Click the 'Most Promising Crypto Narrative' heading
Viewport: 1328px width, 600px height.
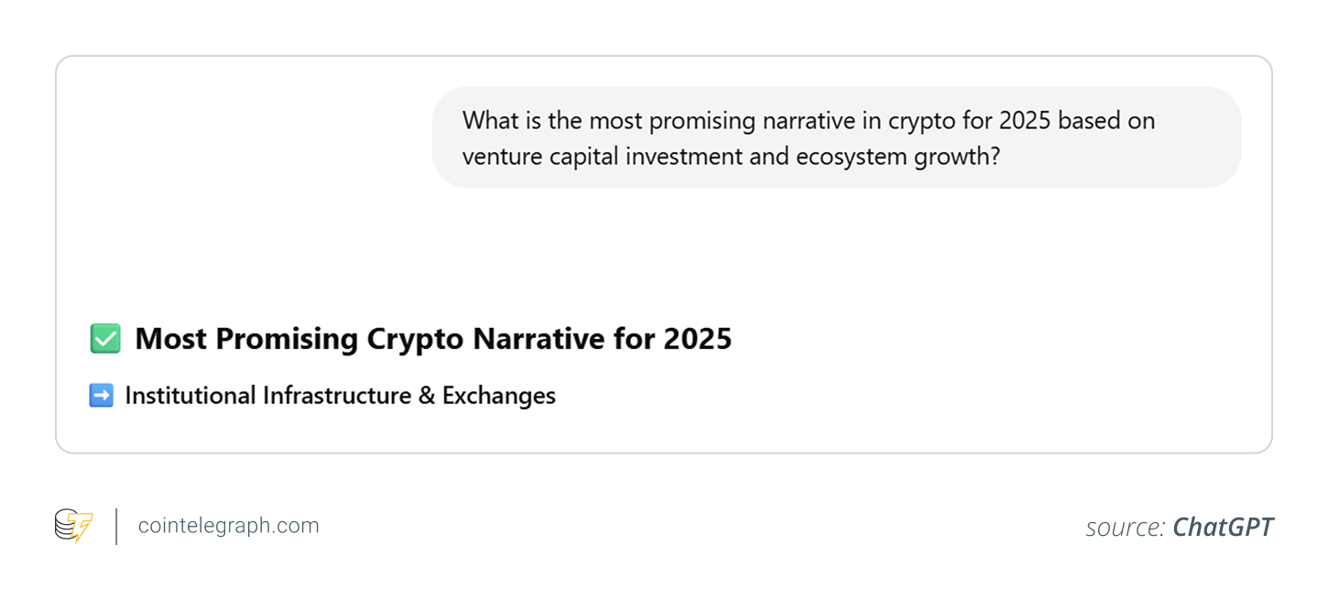[432, 339]
